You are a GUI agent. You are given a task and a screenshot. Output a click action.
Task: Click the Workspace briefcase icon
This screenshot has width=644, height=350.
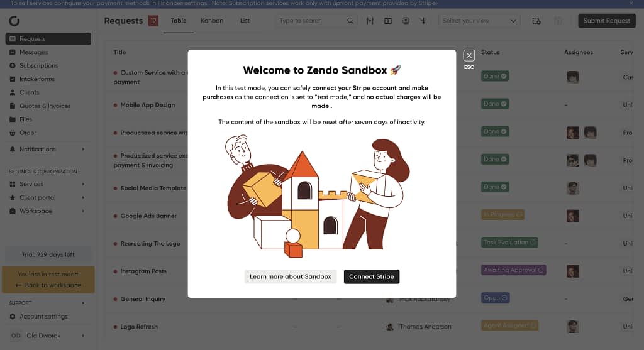(13, 211)
